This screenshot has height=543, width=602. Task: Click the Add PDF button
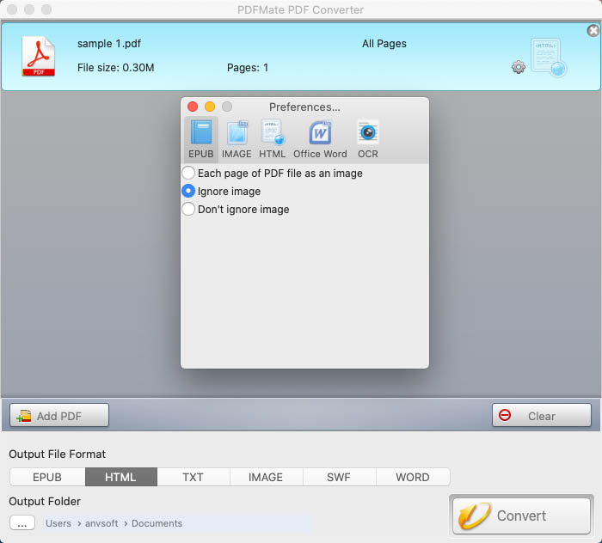click(x=59, y=415)
